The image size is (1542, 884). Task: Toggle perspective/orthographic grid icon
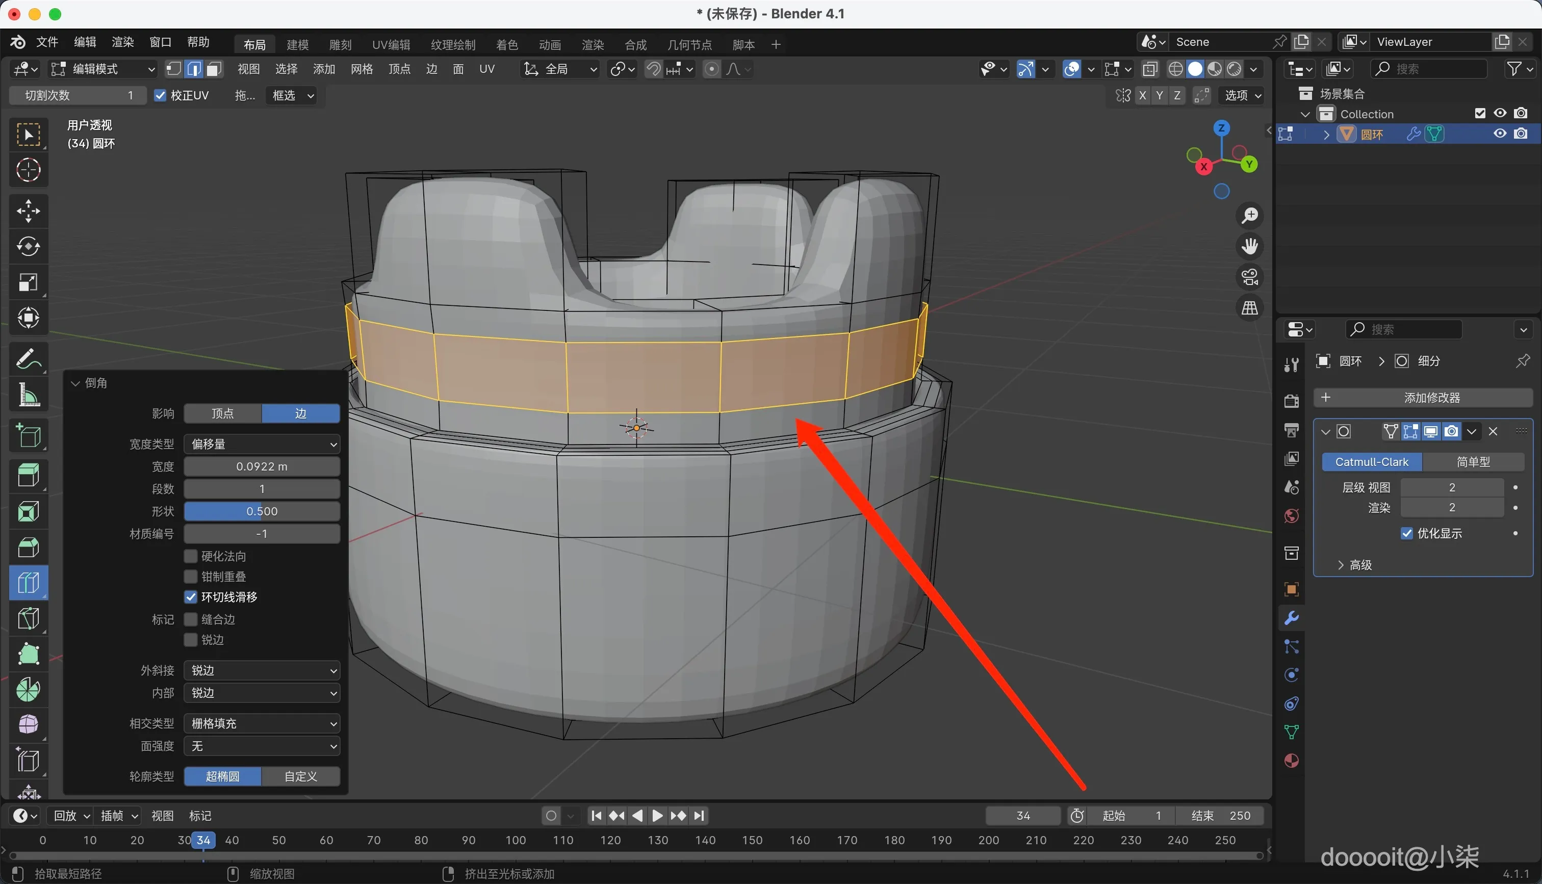1249,308
